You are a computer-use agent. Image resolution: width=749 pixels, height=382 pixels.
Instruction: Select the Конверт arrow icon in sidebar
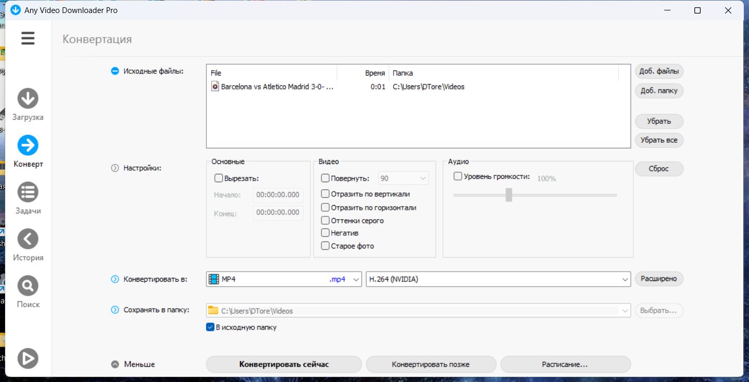pos(28,145)
